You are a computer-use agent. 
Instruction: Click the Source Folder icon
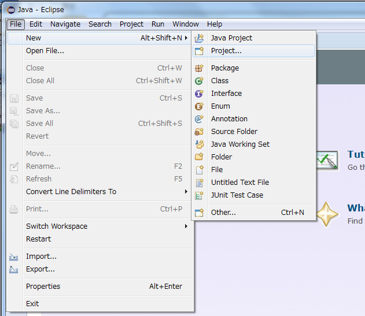coord(199,132)
